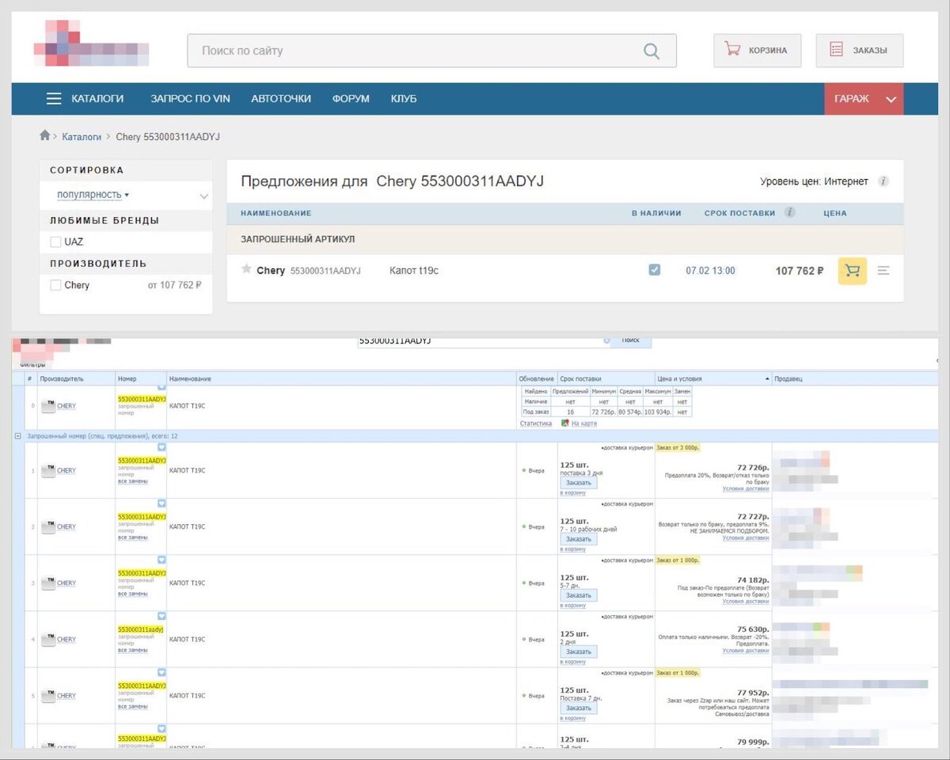The height and width of the screenshot is (760, 950).
Task: Click the home breadcrumb icon
Action: (45, 136)
